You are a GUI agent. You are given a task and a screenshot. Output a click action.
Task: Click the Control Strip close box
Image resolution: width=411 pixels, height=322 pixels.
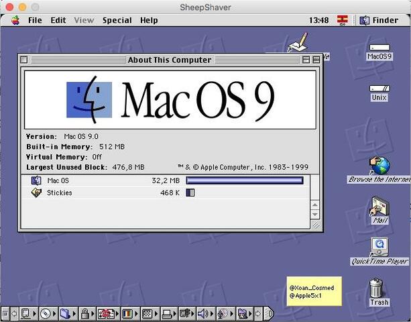coord(5,313)
